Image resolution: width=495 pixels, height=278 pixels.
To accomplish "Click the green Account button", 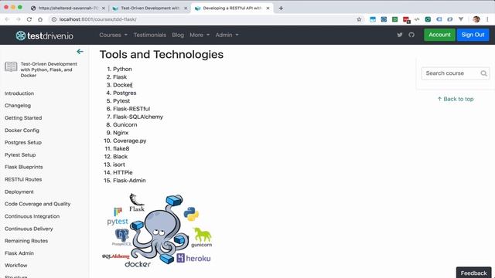I will (x=439, y=35).
